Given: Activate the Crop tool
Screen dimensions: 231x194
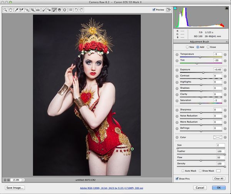Looking at the screenshot, I should (33, 10).
